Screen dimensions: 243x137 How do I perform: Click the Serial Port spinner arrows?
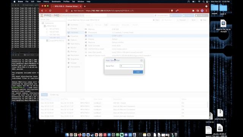click(x=141, y=66)
